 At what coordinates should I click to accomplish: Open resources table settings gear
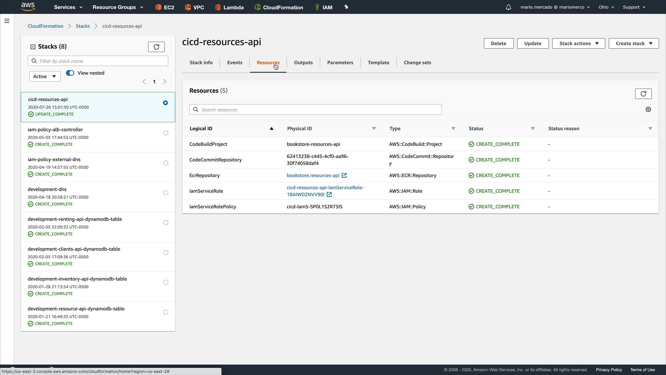coord(648,109)
